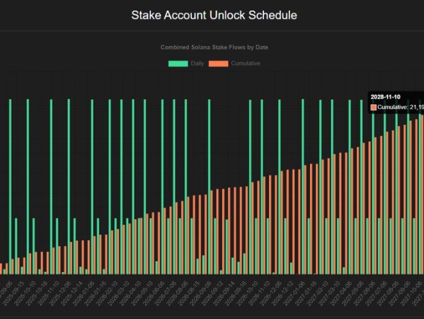Toggle the green Daily legend swatch
The width and height of the screenshot is (424, 319).
click(178, 64)
